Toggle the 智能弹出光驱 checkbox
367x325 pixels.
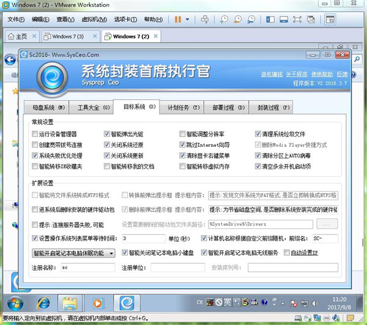[x=106, y=134]
